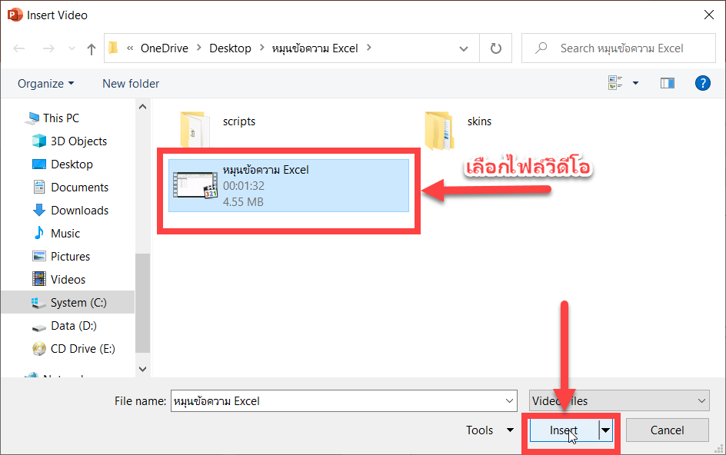
Task: Click the Documents page icon
Action: coord(39,187)
